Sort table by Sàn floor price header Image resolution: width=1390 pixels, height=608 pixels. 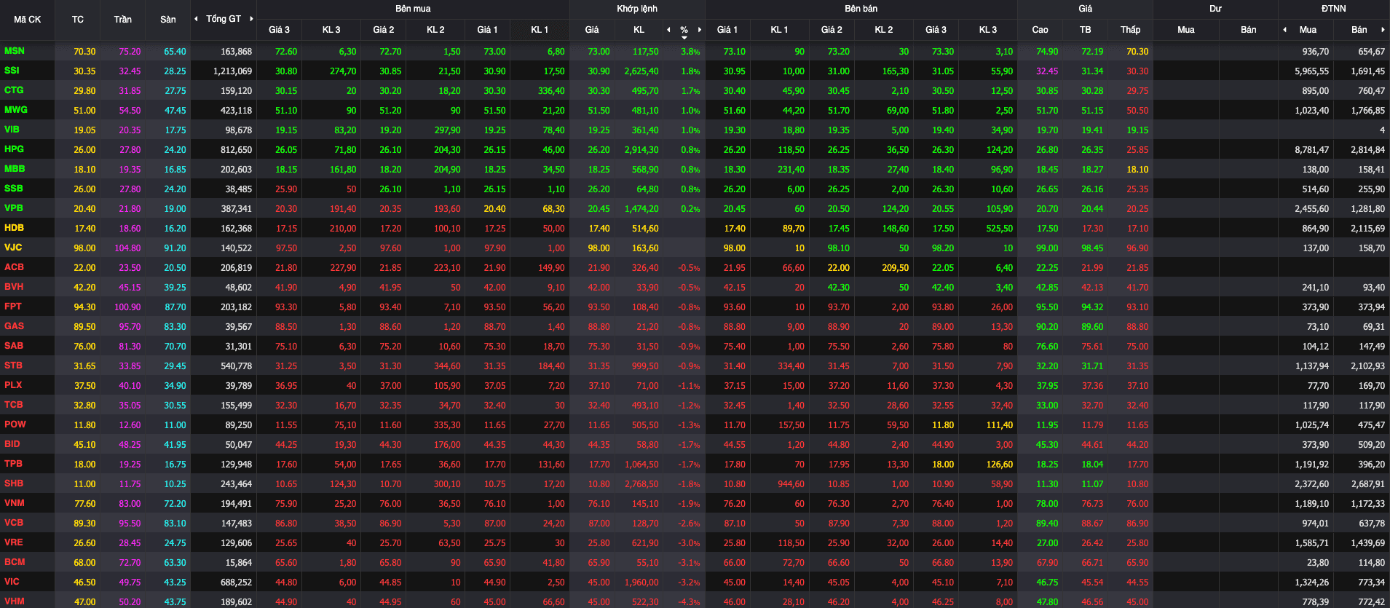pyautogui.click(x=168, y=20)
